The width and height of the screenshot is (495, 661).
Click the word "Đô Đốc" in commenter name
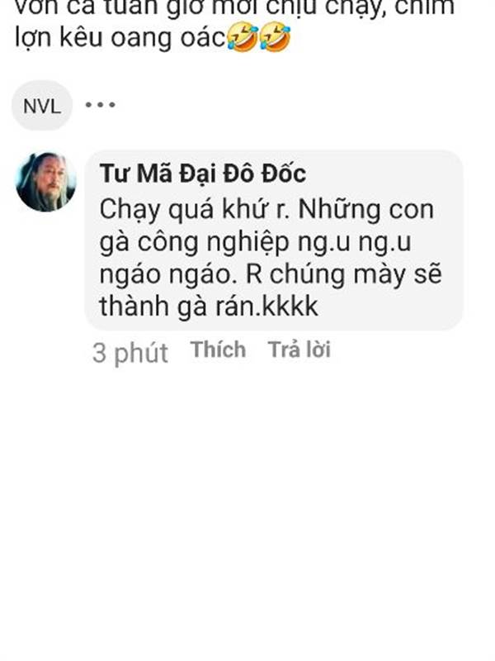click(264, 174)
